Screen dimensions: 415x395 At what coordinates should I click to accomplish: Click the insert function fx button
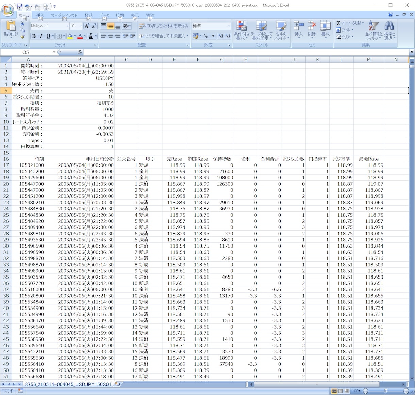(x=80, y=52)
